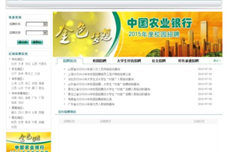Screen dimensions: 228x152
Task: Switch to the 校园招聘 tab
Action: [x=100, y=61]
